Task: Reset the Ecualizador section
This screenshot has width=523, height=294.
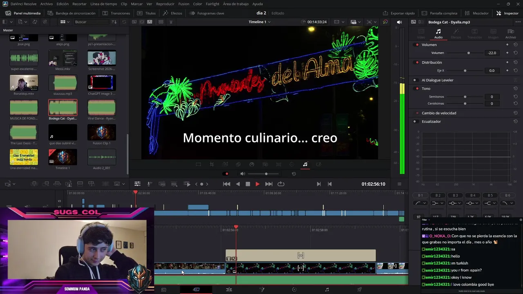Action: click(x=516, y=122)
